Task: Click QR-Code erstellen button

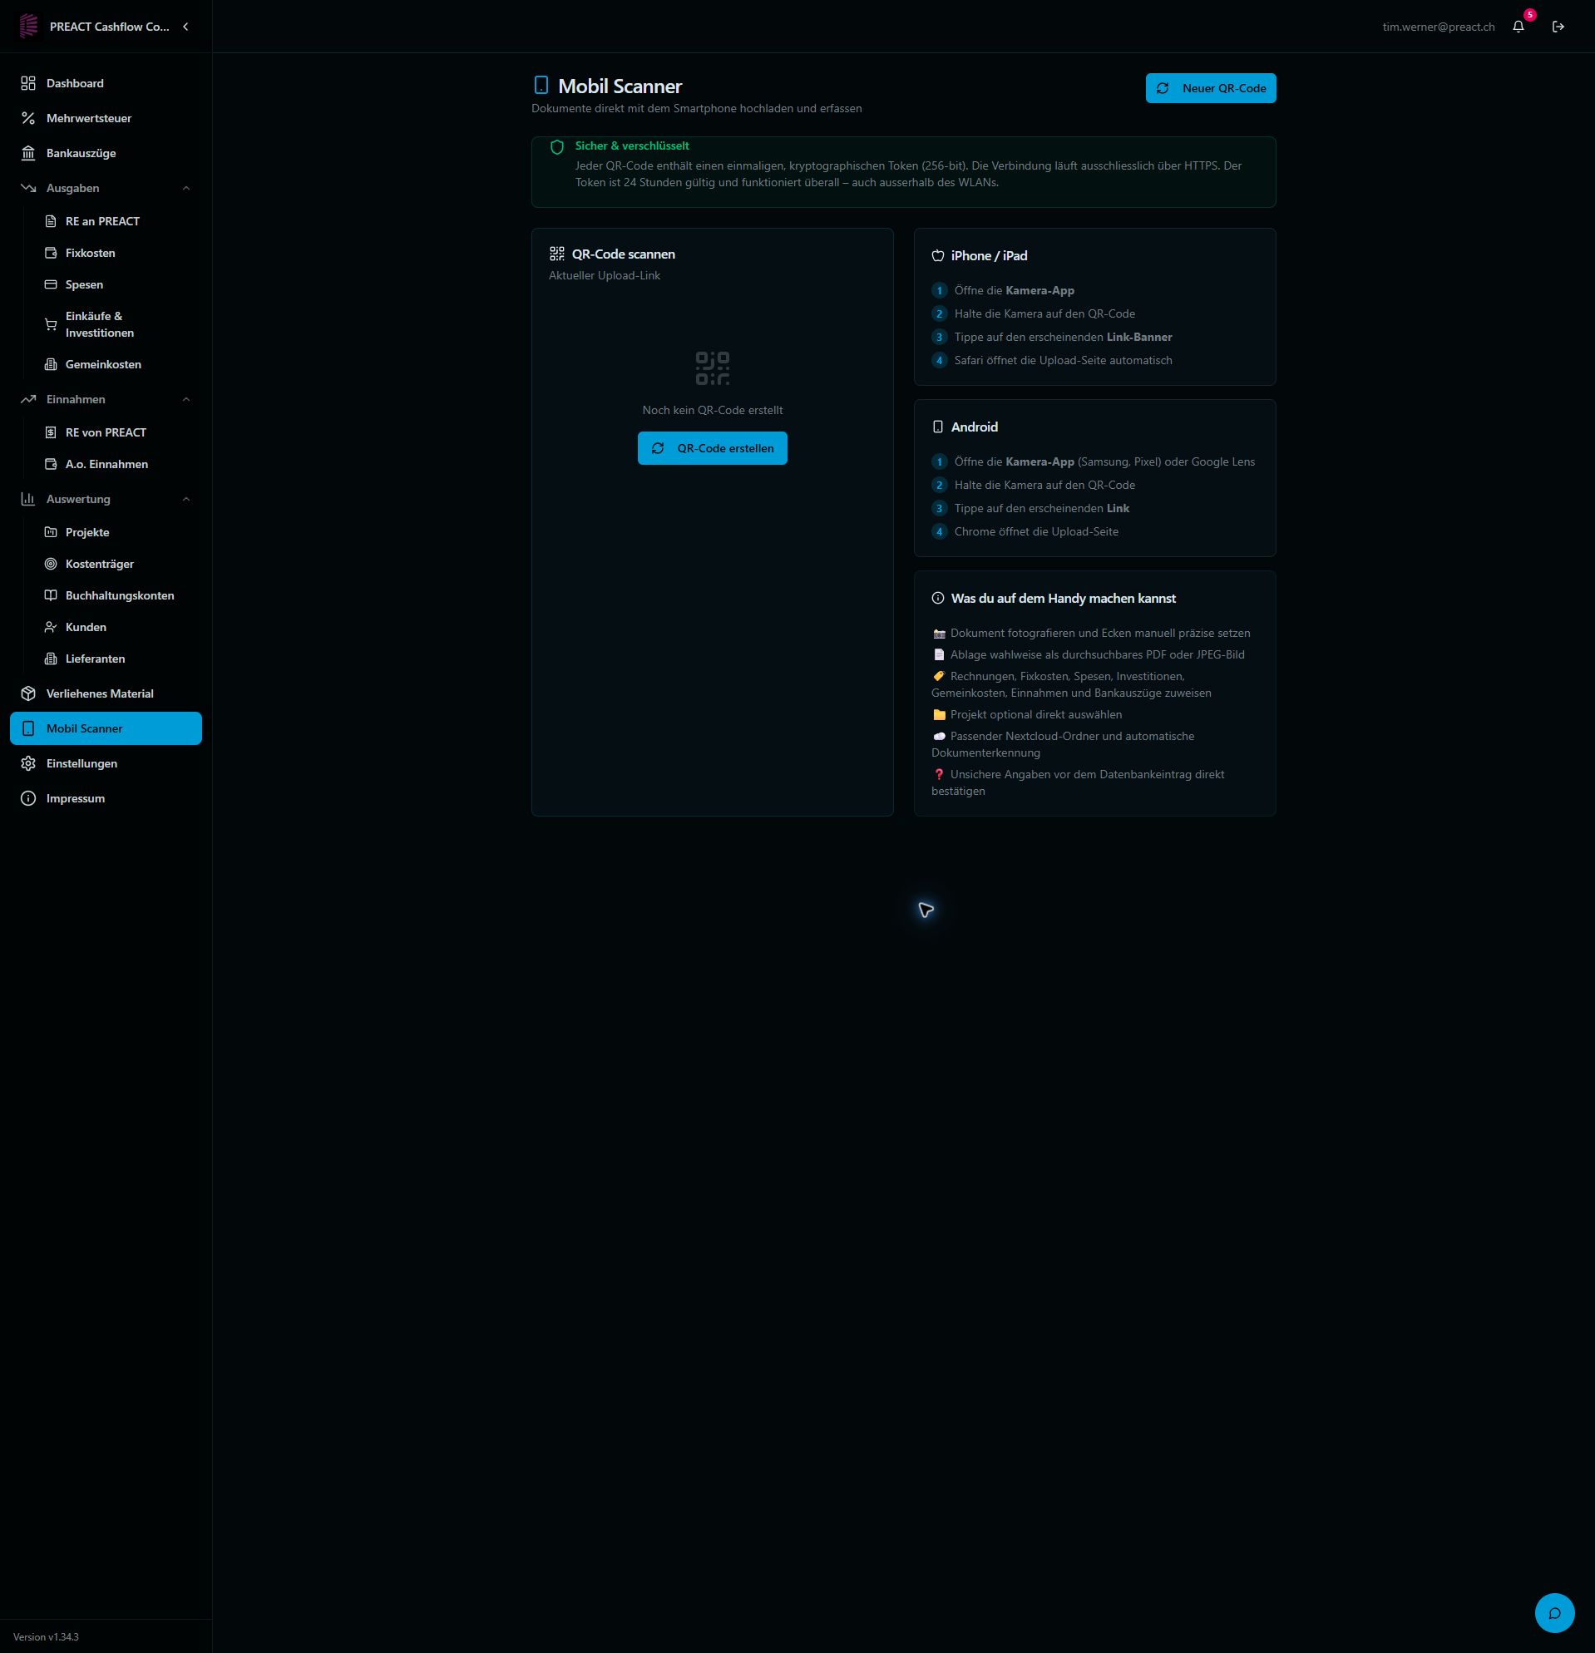Action: pos(712,448)
